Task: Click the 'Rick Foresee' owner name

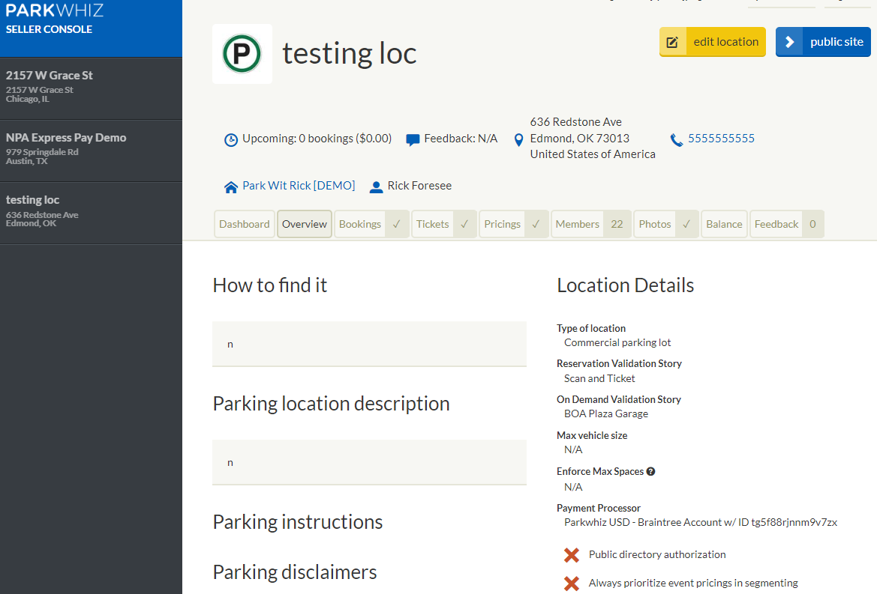Action: point(419,186)
